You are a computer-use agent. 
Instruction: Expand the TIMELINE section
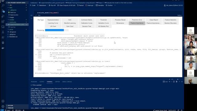click(17, 108)
